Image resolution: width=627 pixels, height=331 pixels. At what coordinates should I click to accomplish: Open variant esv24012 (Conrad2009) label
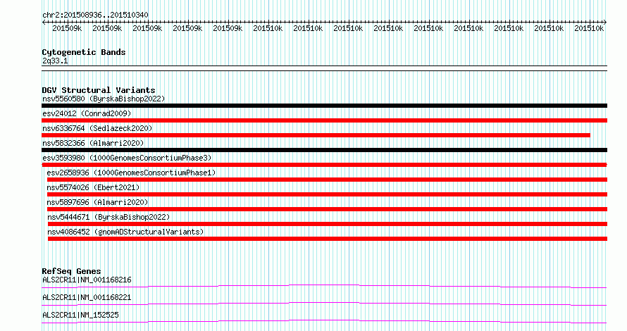click(x=87, y=113)
